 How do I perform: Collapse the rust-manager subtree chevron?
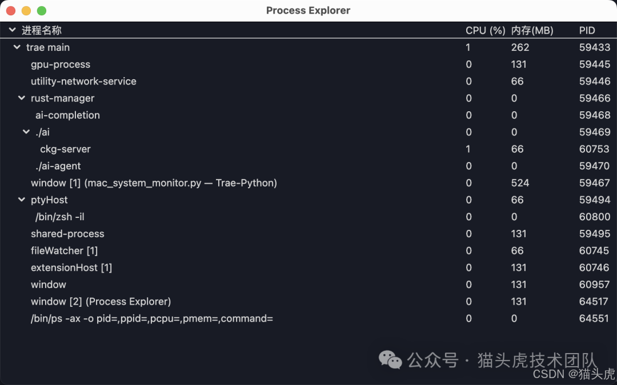point(21,98)
